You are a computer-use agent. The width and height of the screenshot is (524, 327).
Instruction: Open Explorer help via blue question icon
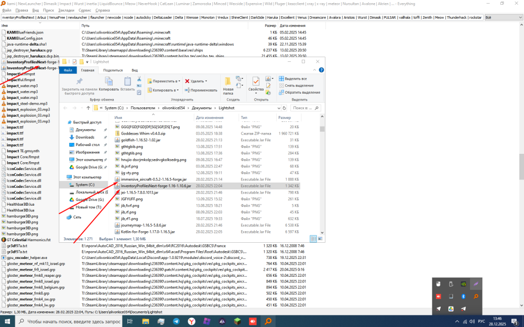[321, 70]
